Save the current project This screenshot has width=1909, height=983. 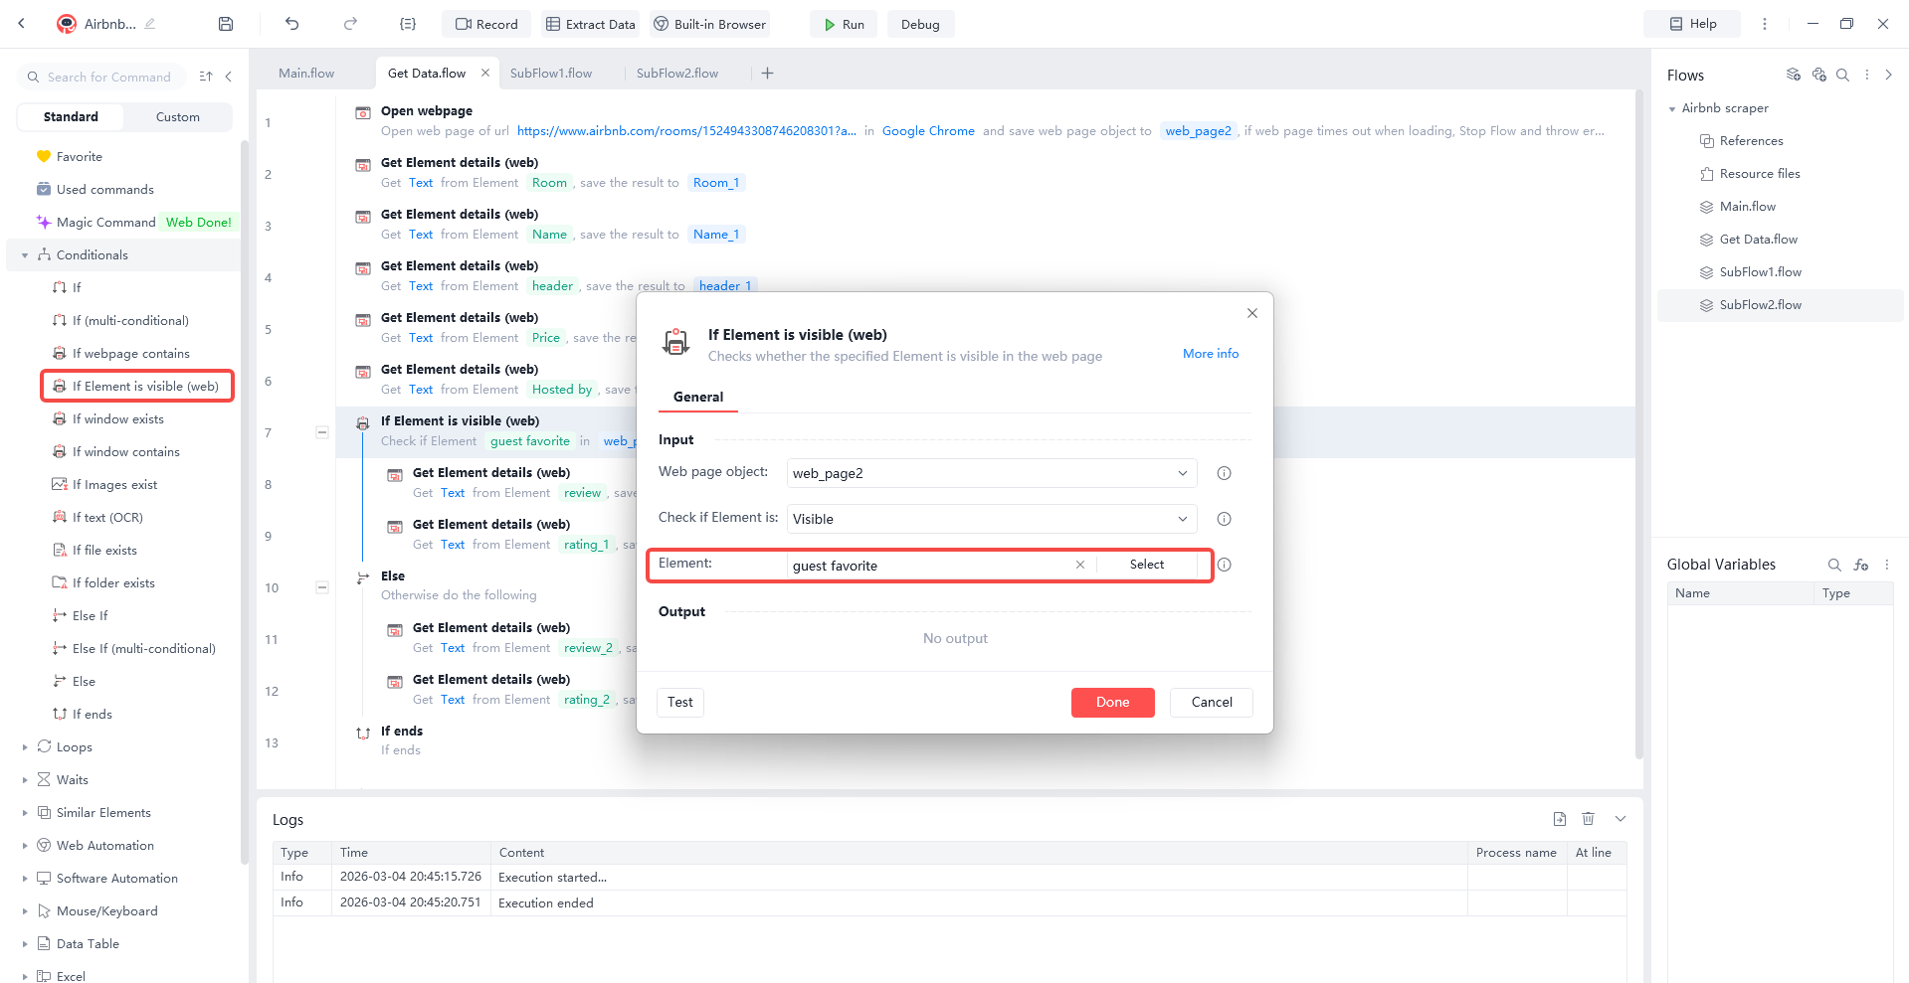point(225,23)
